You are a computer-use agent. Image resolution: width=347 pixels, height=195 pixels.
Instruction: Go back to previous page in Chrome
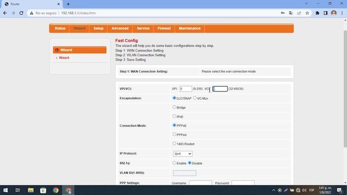tap(5, 13)
